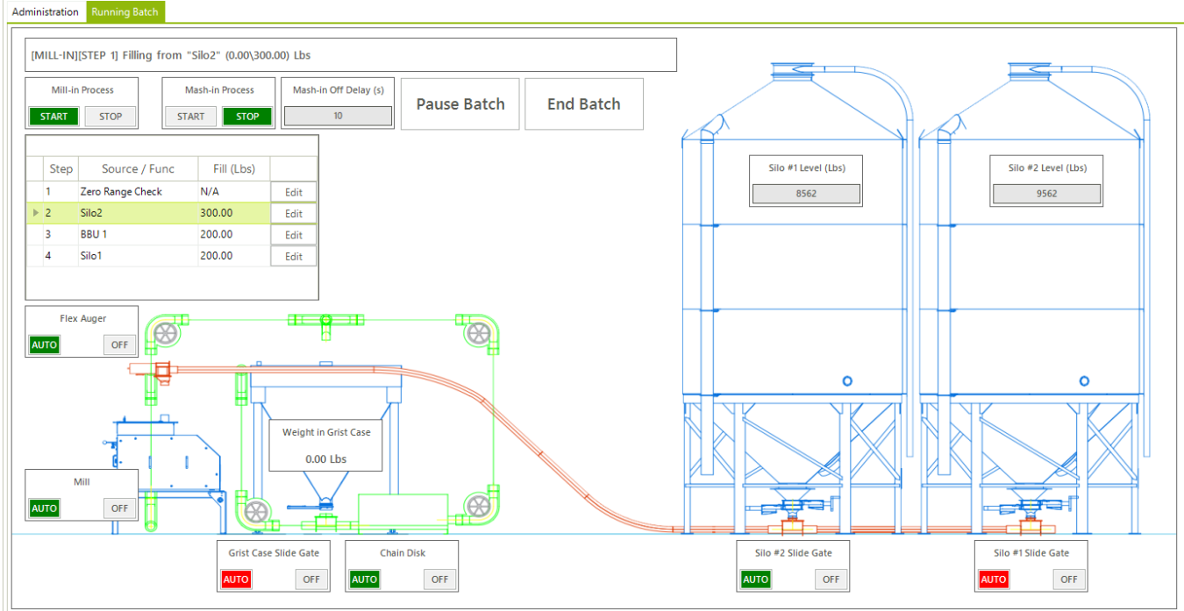Edit the BBU 1 step
The width and height of the screenshot is (1184, 611).
(293, 234)
